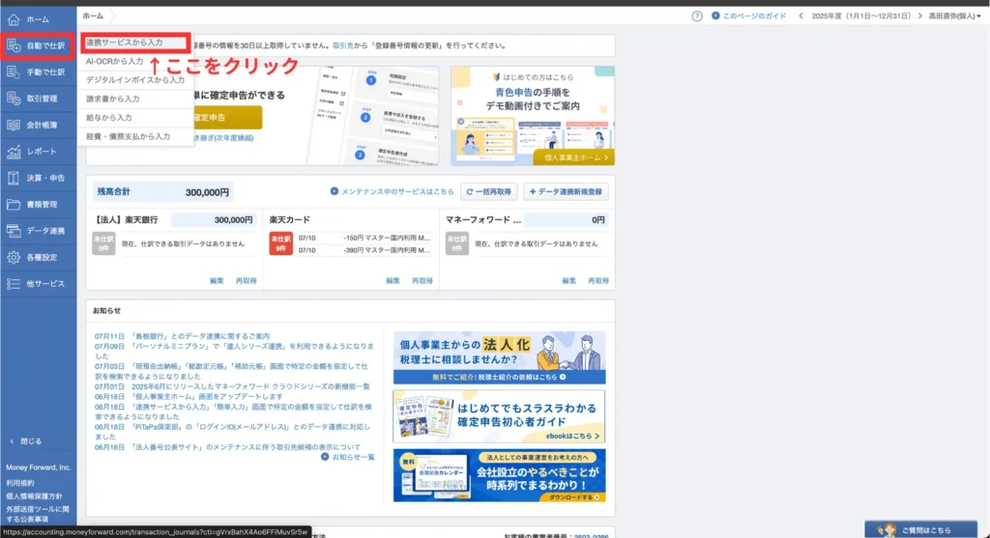Click the help question mark icon
This screenshot has width=990, height=538.
[697, 16]
